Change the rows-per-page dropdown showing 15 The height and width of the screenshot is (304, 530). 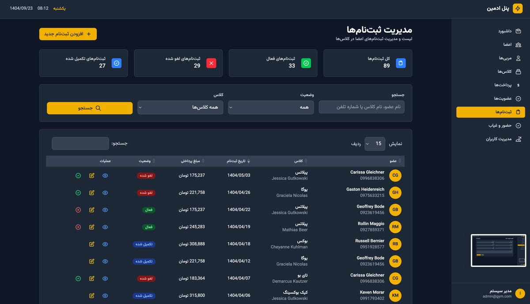point(375,143)
